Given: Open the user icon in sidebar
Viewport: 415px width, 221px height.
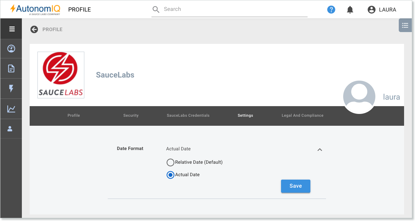Looking at the screenshot, I should coord(10,129).
